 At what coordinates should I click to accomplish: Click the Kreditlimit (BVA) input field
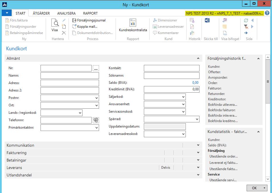172,89
